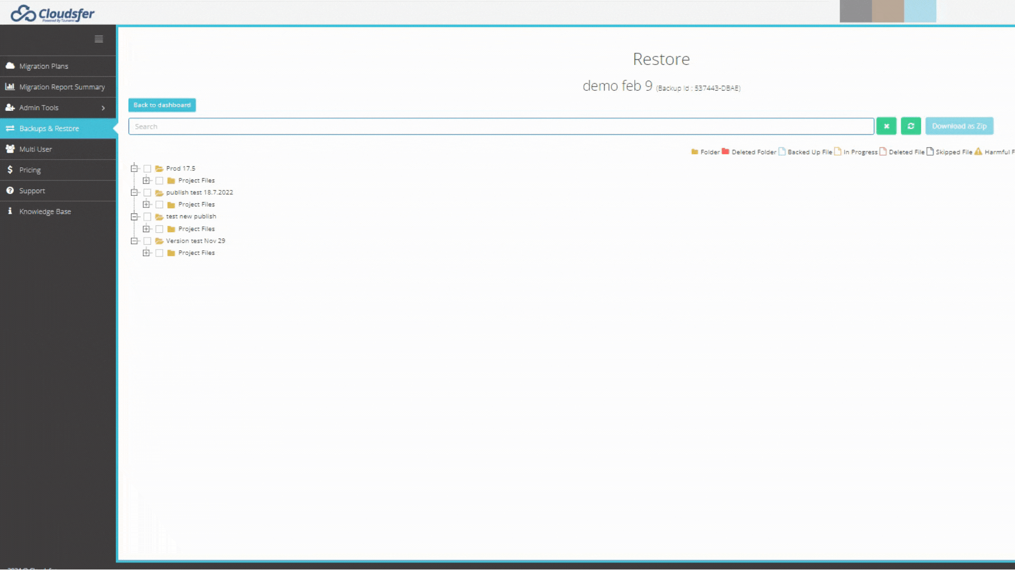Click the Support question mark icon
Viewport: 1015px width, 570px height.
pyautogui.click(x=10, y=191)
